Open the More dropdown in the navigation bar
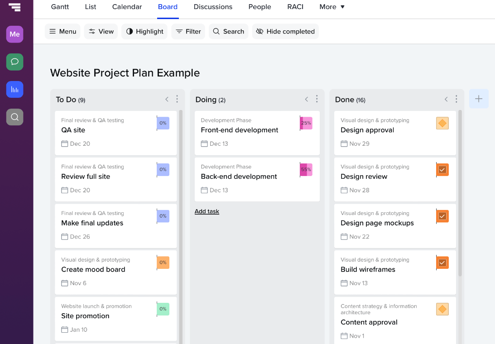Screen dimensions: 495x344 331,7
